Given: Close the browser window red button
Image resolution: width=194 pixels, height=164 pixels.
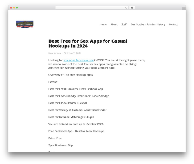Looking at the screenshot, I should click(11, 8).
